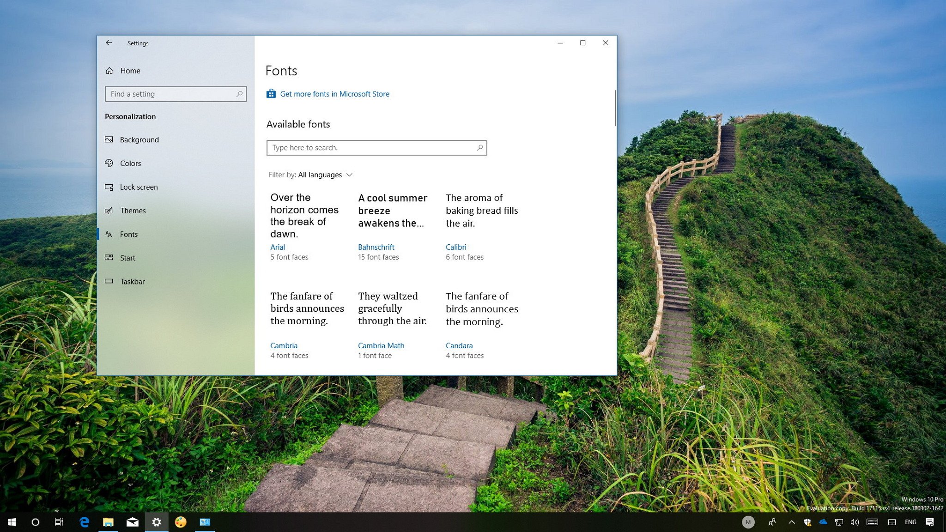This screenshot has height=532, width=946.
Task: Select the Calibri font entry
Action: pyautogui.click(x=456, y=247)
